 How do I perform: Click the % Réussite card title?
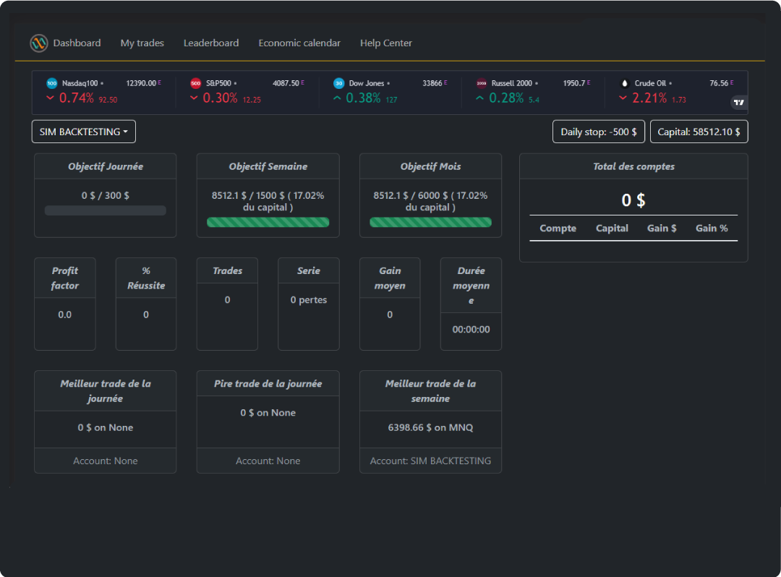point(146,278)
